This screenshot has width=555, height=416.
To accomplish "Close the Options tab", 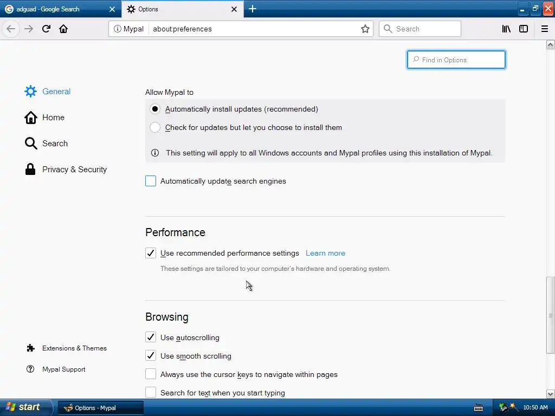I will coord(234,9).
